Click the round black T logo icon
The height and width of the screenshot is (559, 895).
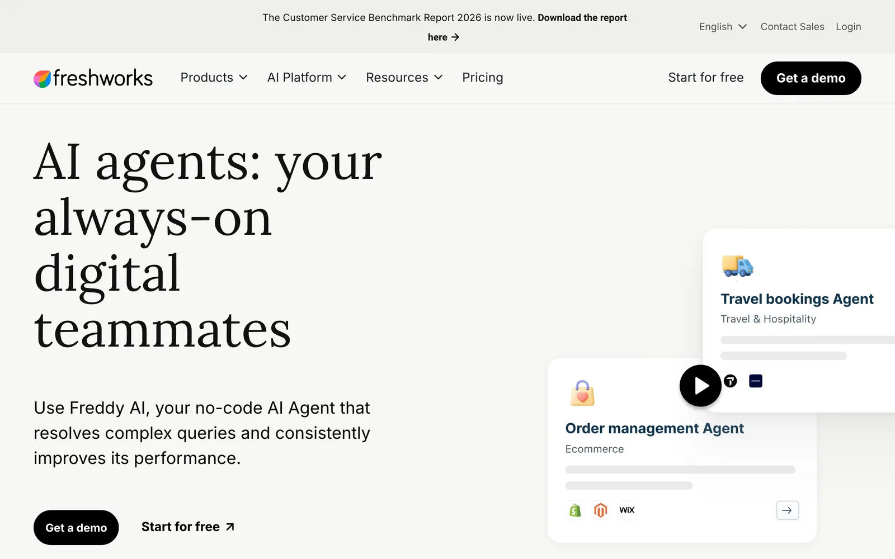tap(731, 381)
